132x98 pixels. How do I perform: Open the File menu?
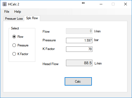7,12
